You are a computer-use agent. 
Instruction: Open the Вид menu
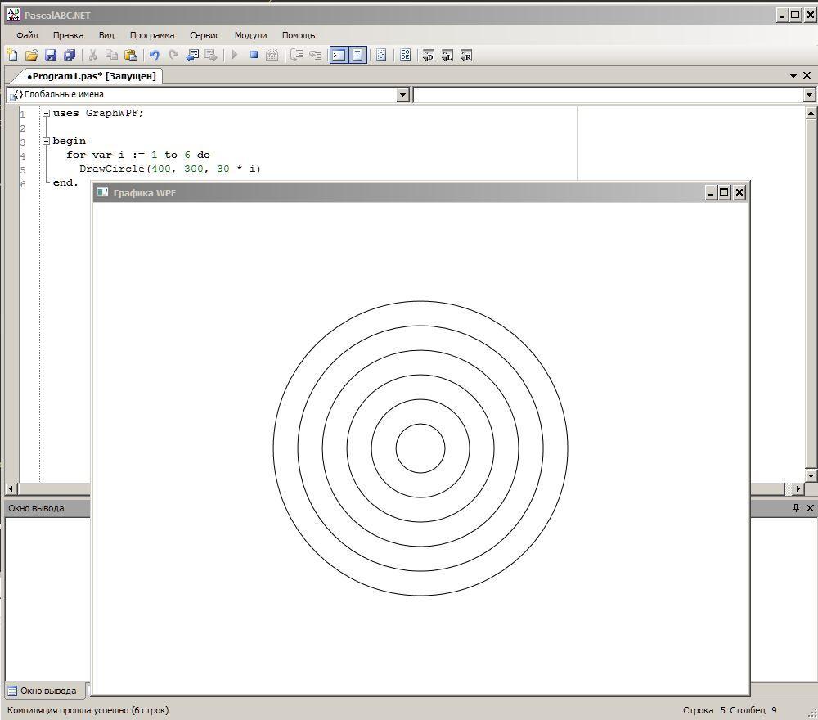106,35
